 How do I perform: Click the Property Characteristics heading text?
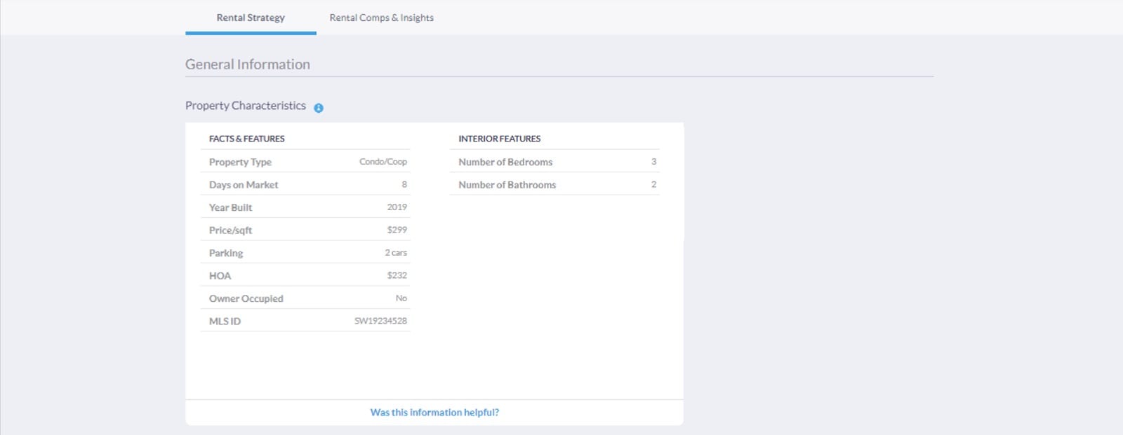click(x=245, y=106)
